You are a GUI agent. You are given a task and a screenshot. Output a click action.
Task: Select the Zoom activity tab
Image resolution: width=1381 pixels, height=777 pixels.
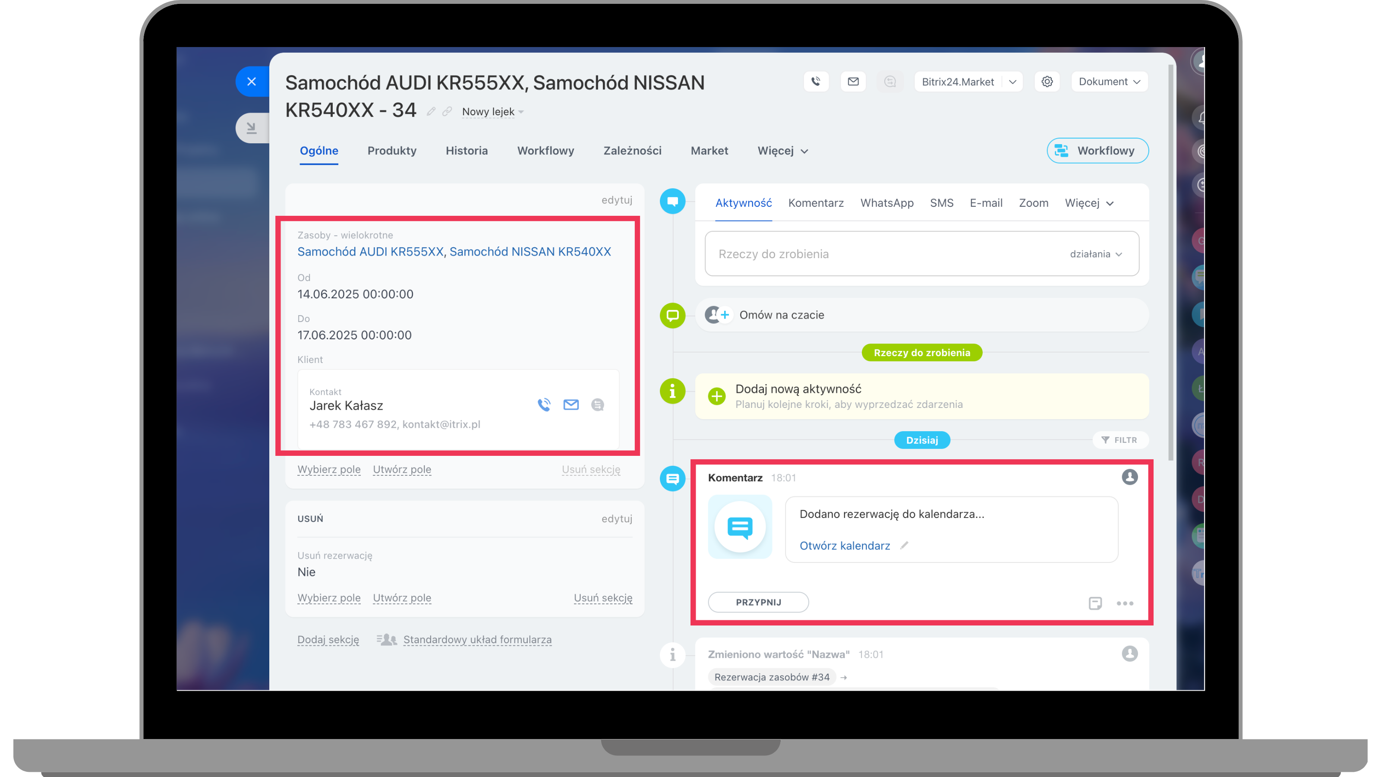(x=1033, y=203)
